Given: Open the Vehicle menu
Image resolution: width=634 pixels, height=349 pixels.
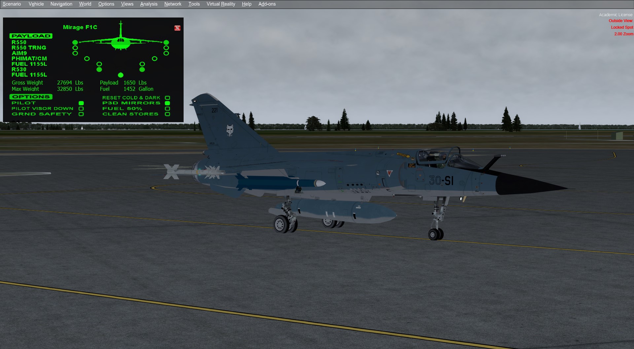Looking at the screenshot, I should pyautogui.click(x=36, y=4).
